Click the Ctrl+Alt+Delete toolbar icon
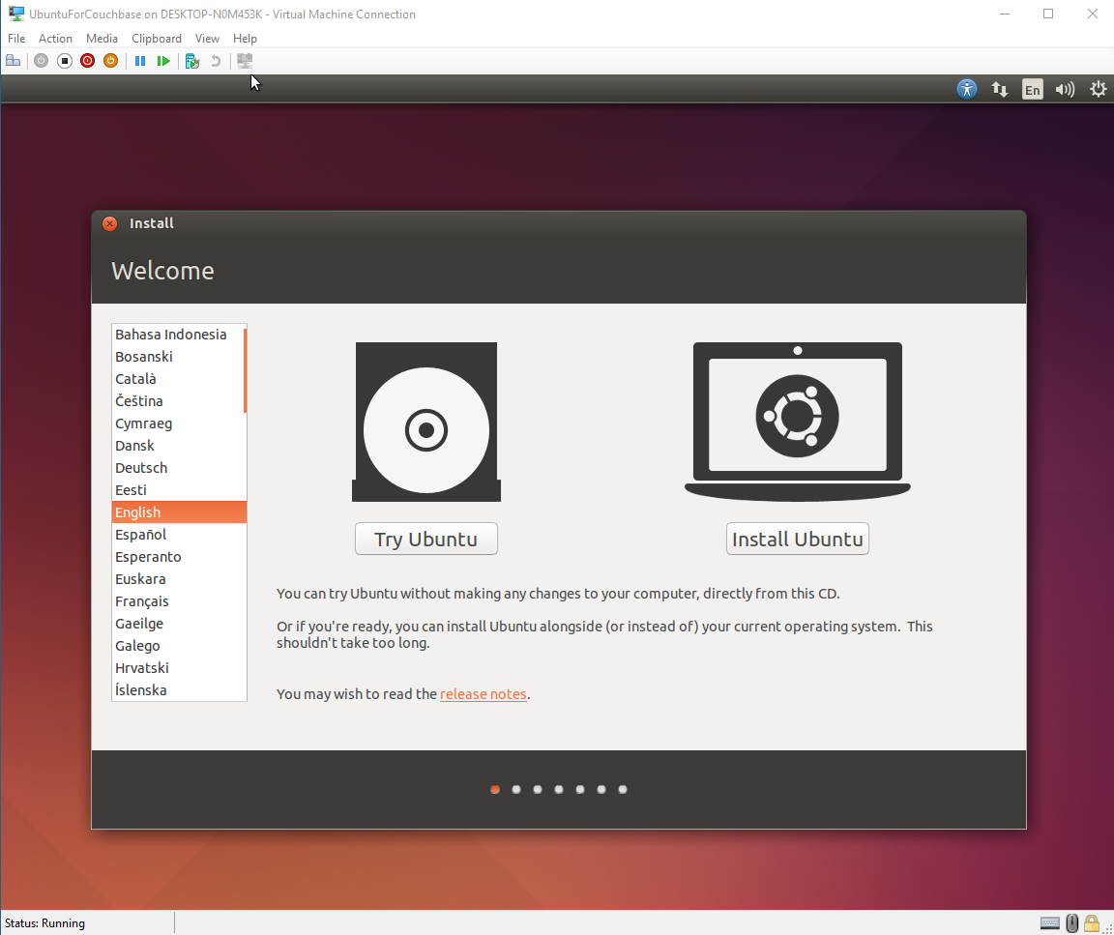 click(x=13, y=60)
